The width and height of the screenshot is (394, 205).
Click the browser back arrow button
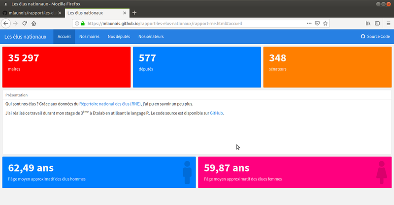[6, 23]
